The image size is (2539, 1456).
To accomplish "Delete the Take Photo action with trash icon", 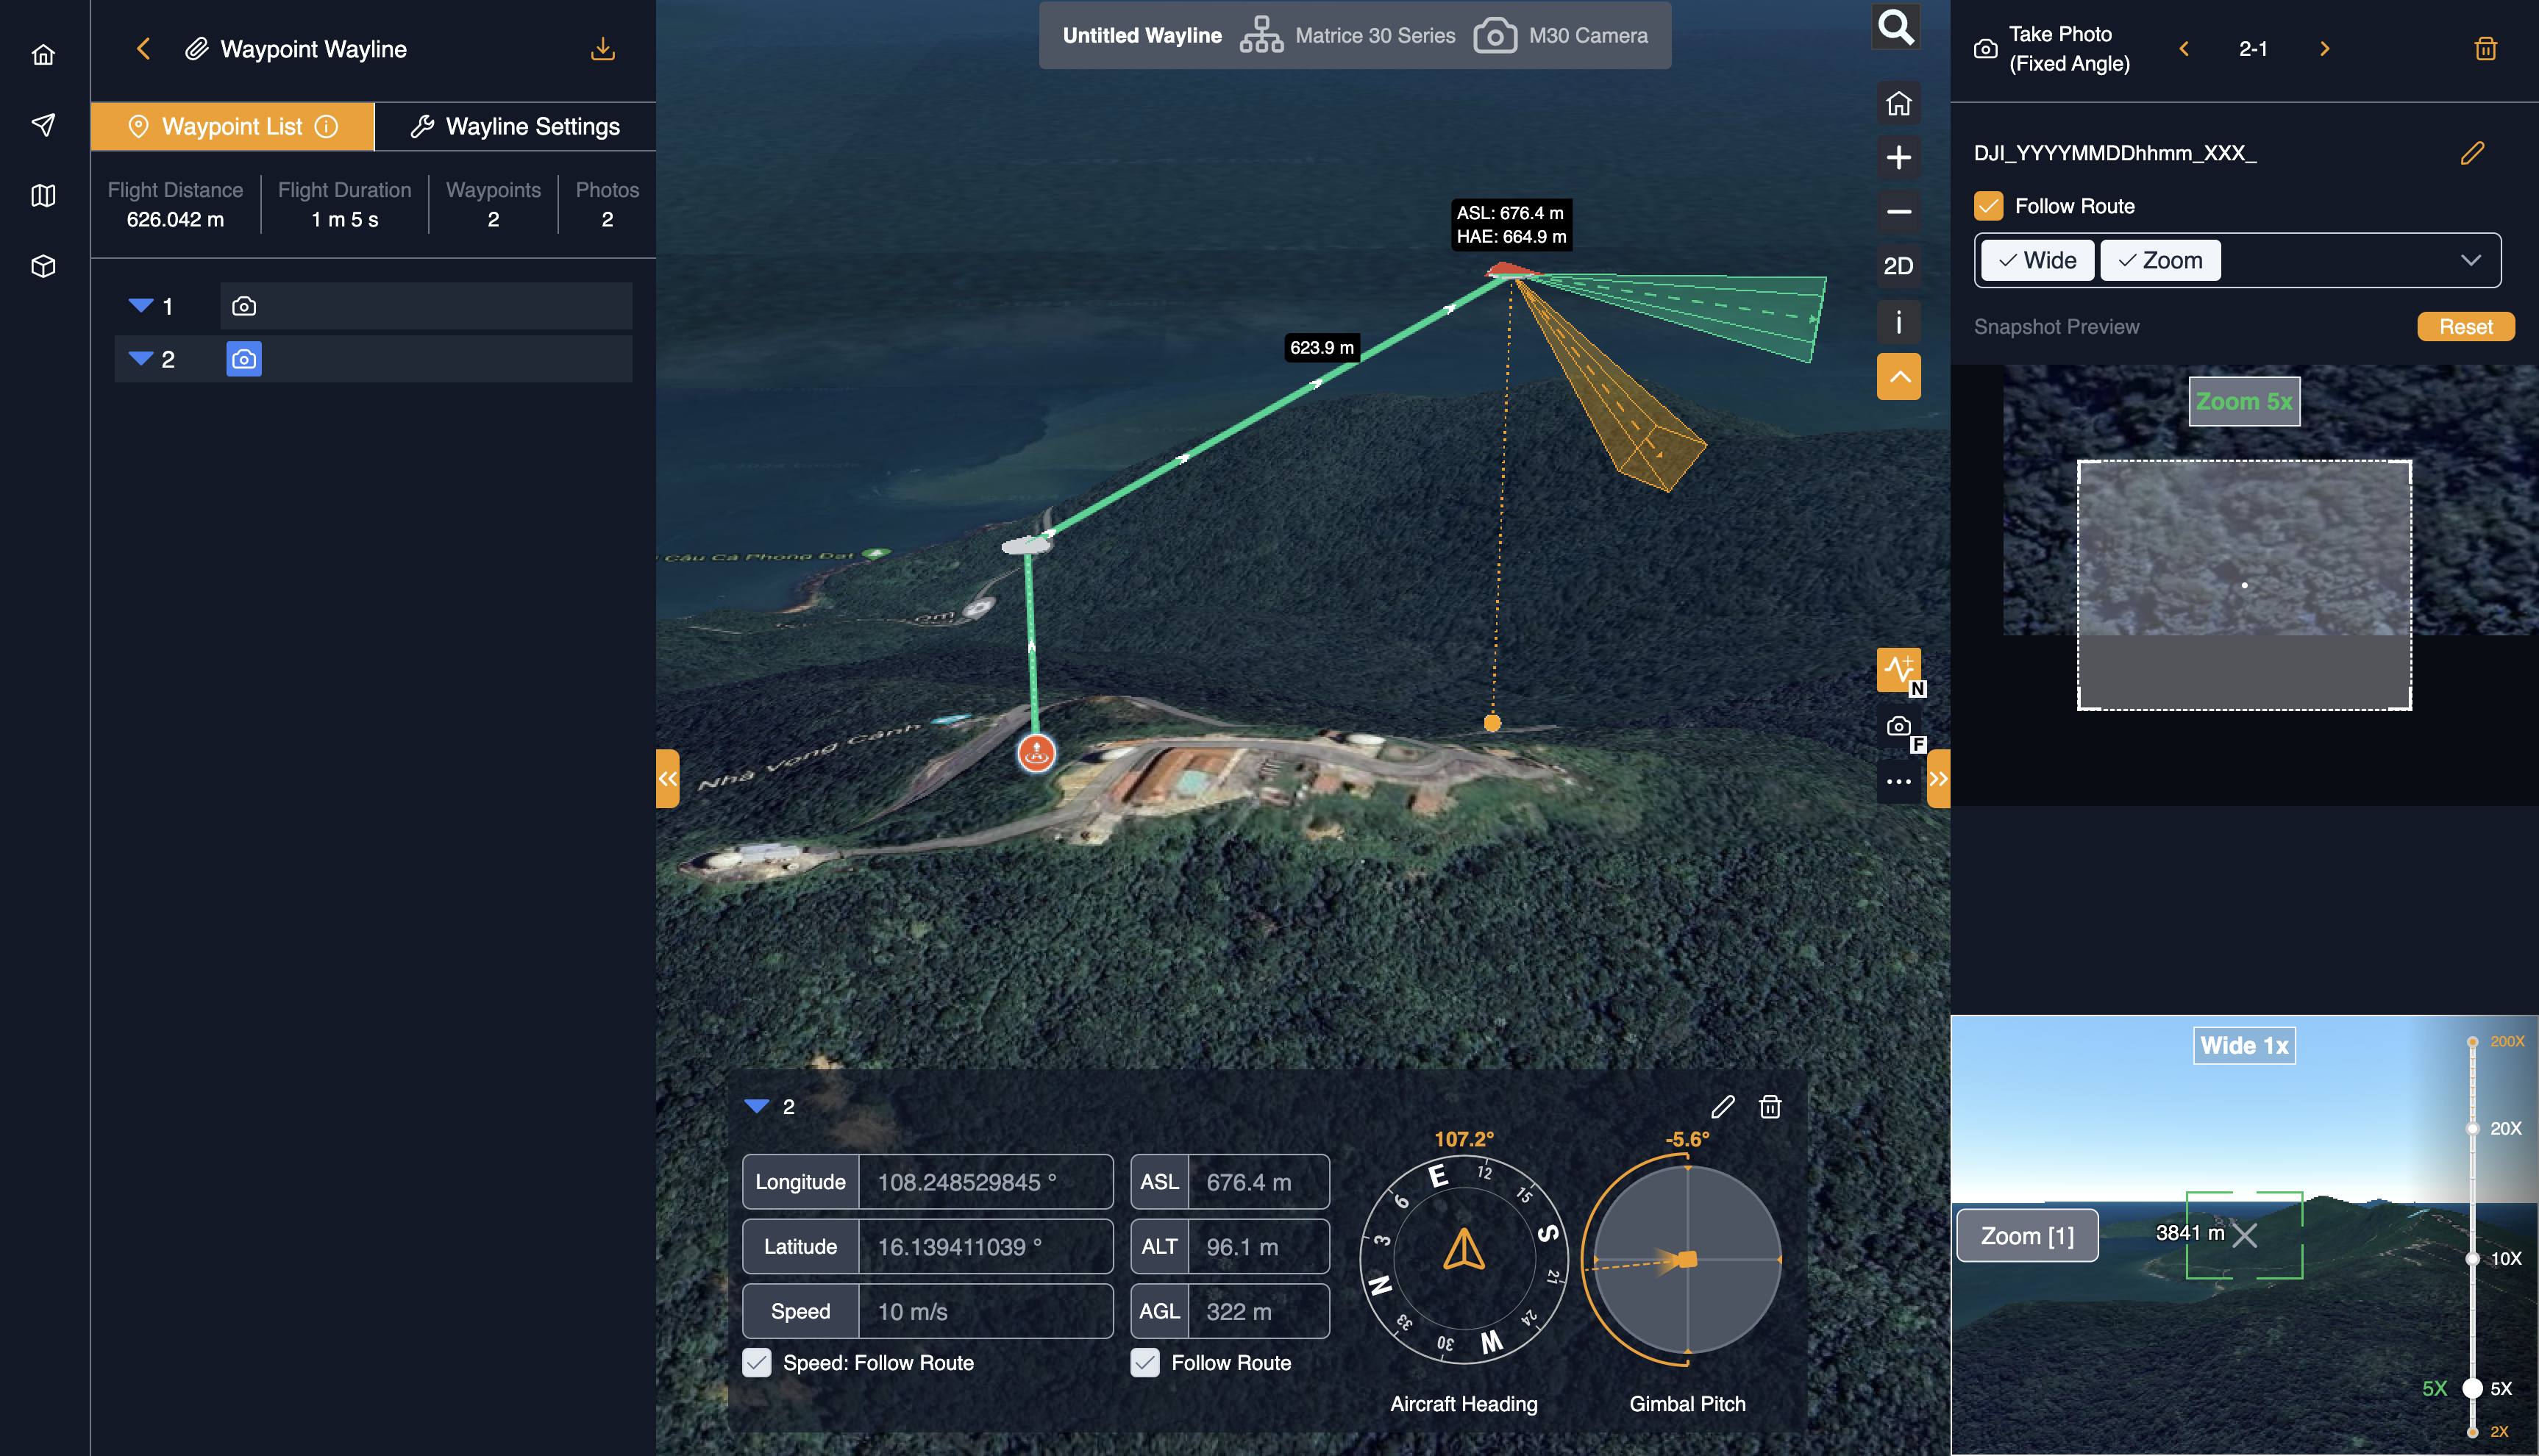I will (2485, 49).
